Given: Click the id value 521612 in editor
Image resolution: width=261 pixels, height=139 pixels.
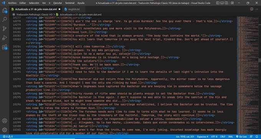Looking at the screenshot, I should tap(50, 68).
